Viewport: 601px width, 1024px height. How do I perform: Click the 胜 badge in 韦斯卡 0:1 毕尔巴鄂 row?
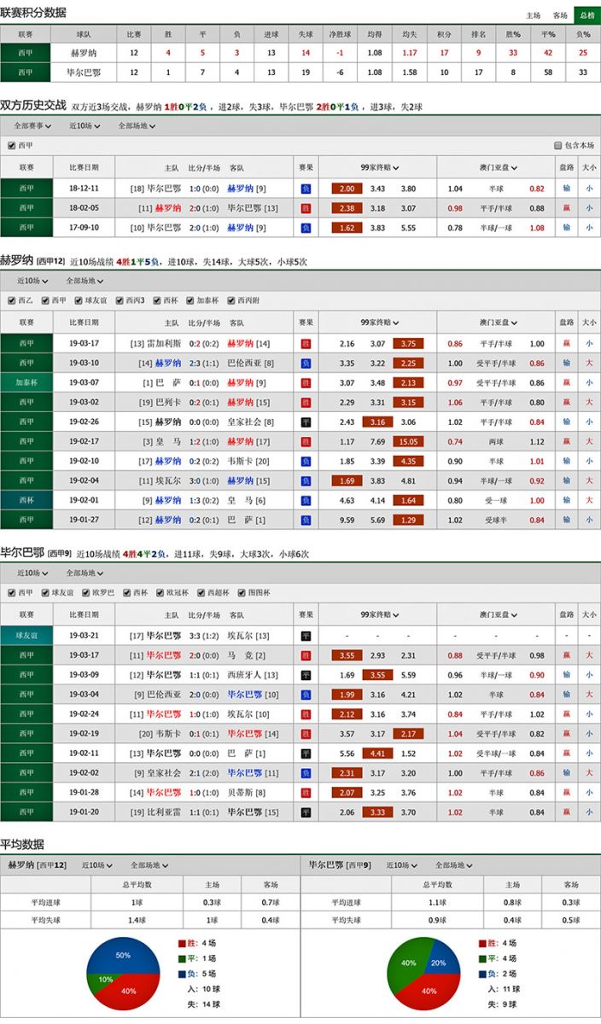click(306, 734)
